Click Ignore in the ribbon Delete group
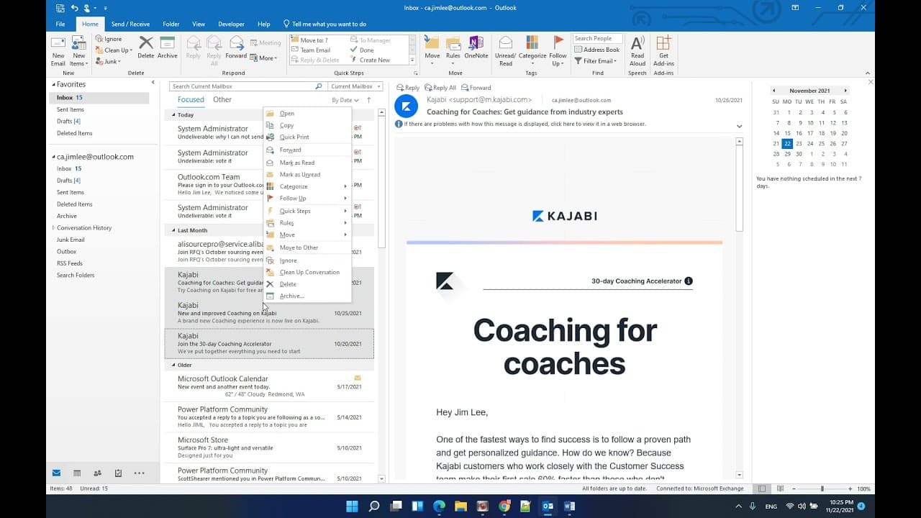 tap(109, 39)
